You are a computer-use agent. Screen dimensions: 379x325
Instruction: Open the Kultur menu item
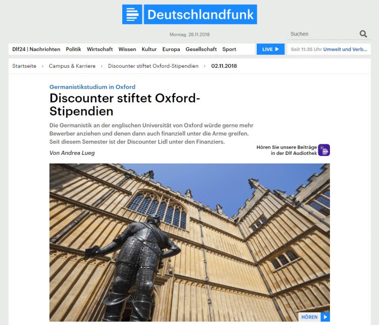(149, 49)
